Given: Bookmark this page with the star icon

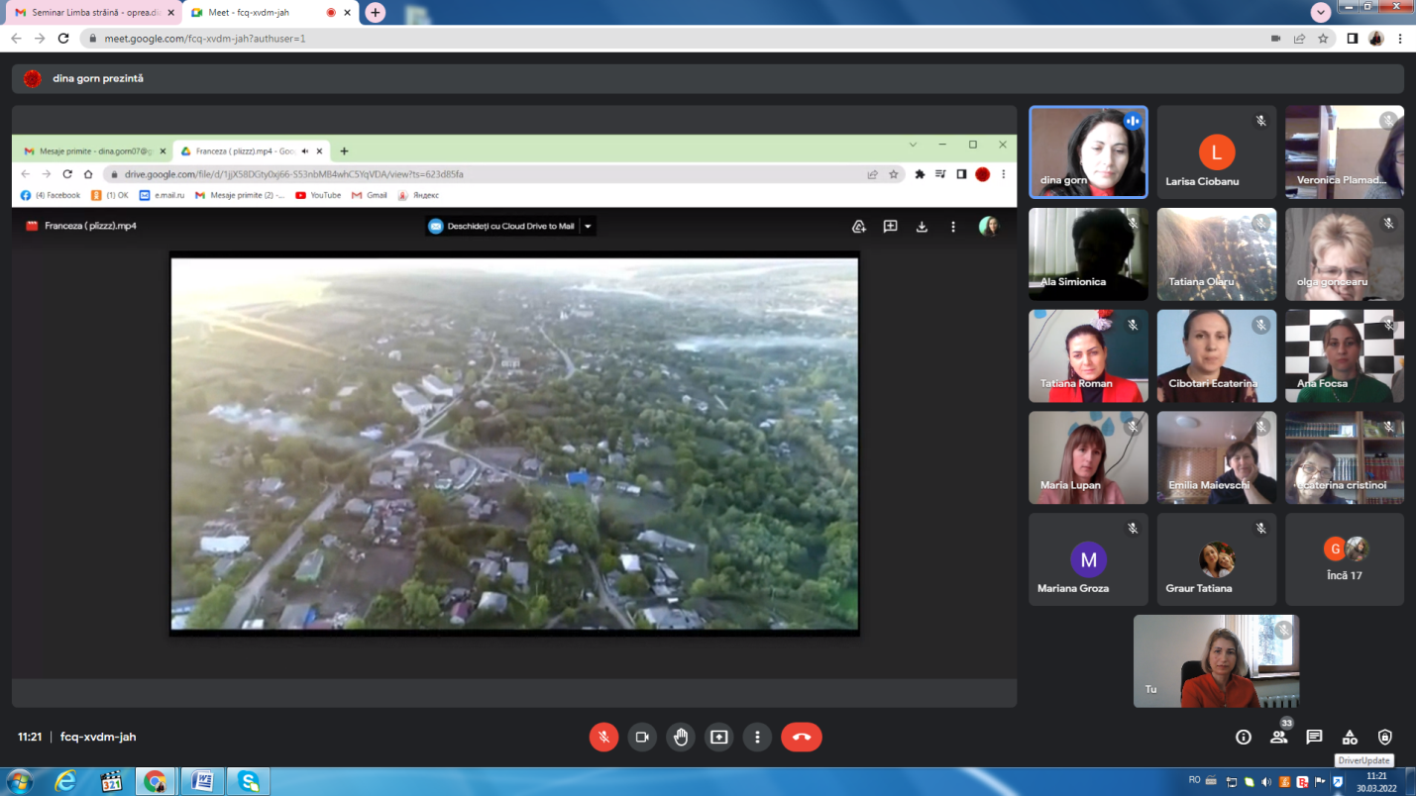Looking at the screenshot, I should click(1323, 39).
